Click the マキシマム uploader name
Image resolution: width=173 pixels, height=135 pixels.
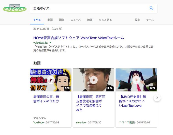(x=40, y=118)
